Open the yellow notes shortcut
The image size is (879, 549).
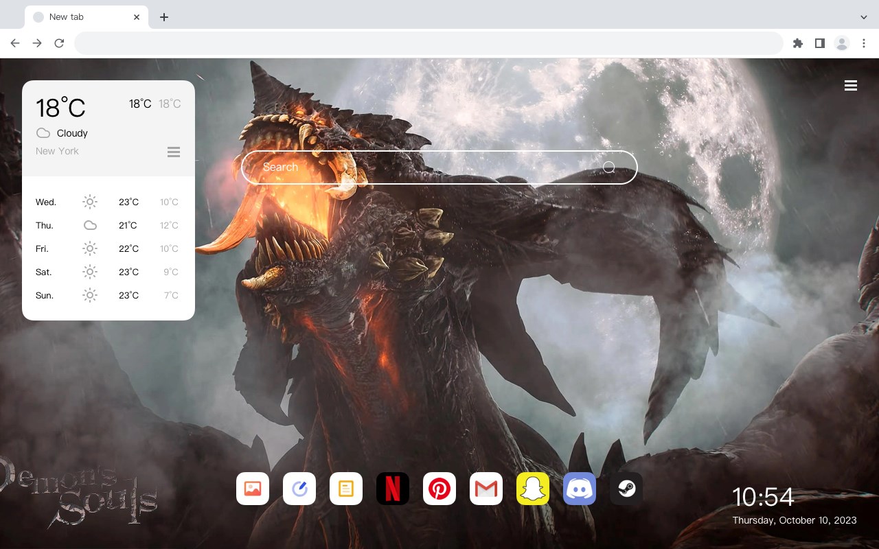click(346, 489)
